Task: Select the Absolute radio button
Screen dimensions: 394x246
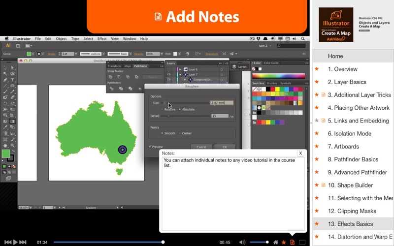Action: tap(180, 109)
